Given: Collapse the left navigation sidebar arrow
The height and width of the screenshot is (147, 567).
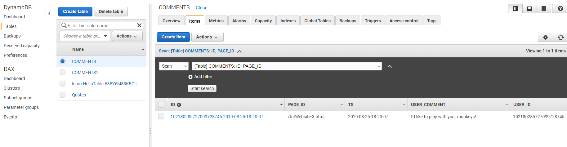Looking at the screenshot, I should tap(49, 13).
